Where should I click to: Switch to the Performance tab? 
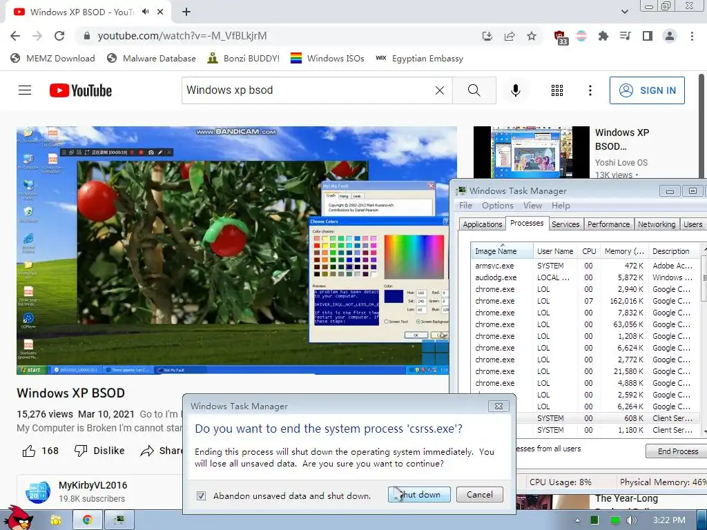pyautogui.click(x=608, y=224)
